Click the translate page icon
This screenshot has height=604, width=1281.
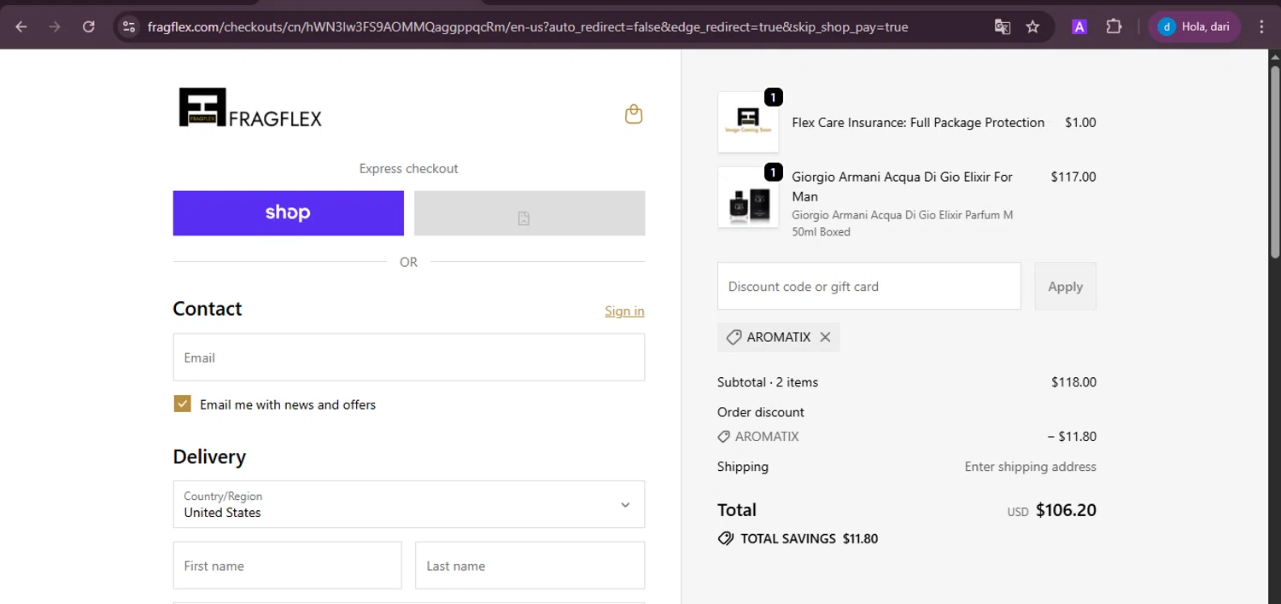(x=1003, y=26)
